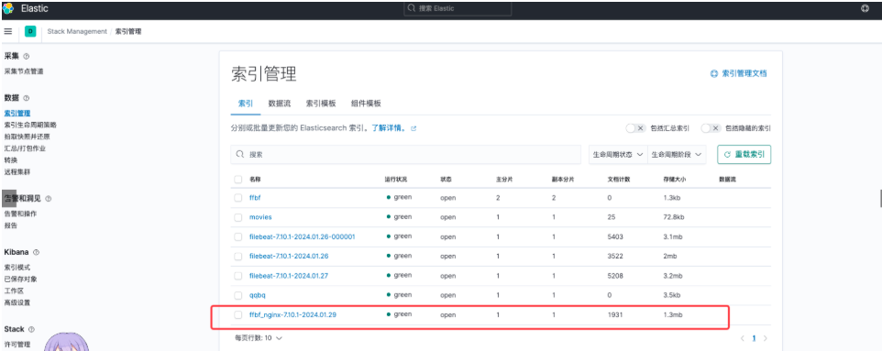Switch to 组件模板 tab
Image resolution: width=882 pixels, height=351 pixels.
pos(366,104)
